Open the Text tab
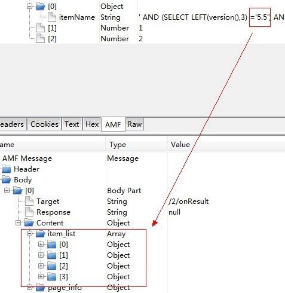This screenshot has height=293, width=285. coord(72,124)
